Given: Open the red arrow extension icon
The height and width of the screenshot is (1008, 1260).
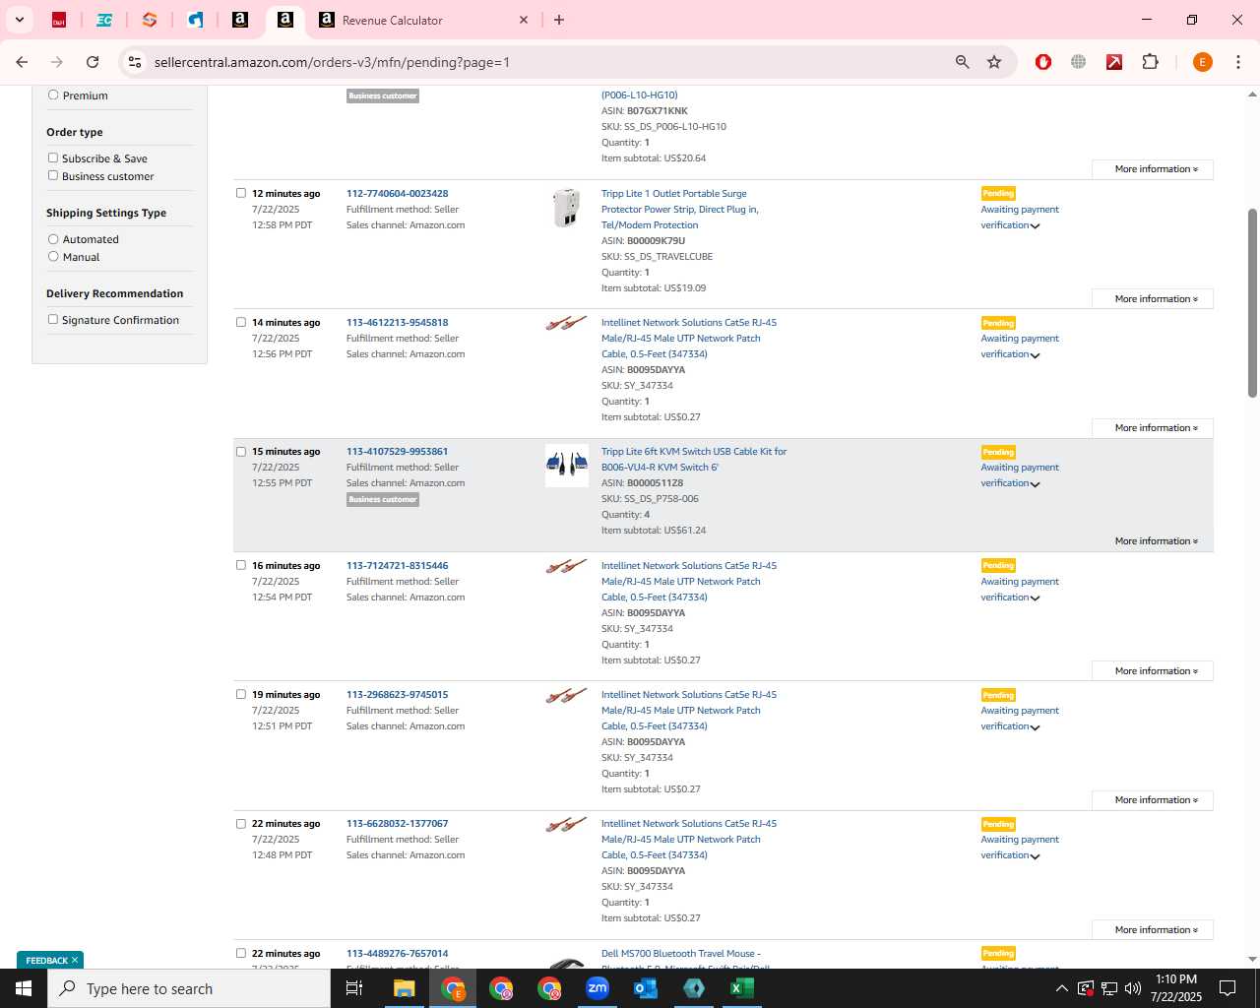Looking at the screenshot, I should pyautogui.click(x=1114, y=62).
